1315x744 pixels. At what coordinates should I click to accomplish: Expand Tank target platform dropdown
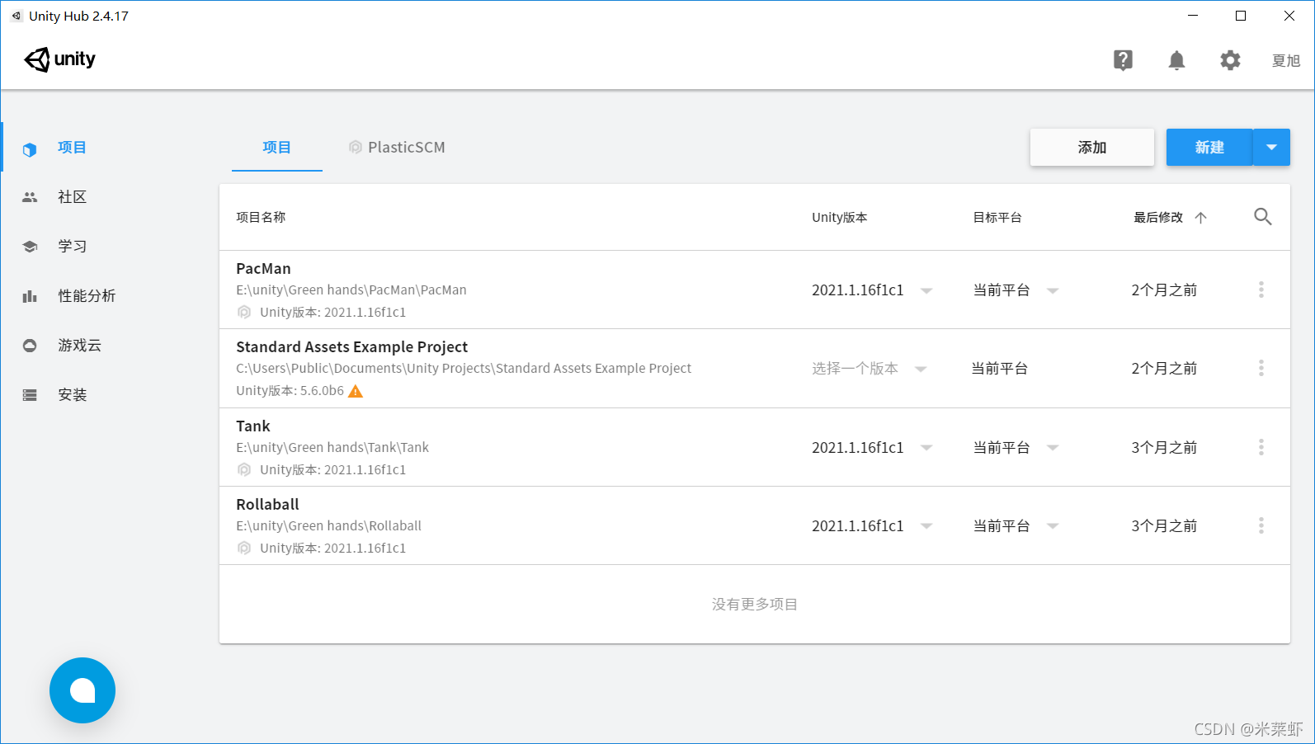click(x=1053, y=448)
